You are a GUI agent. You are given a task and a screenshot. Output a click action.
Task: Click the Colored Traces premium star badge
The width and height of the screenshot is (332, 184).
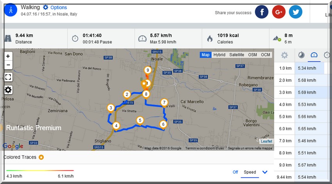(41, 157)
